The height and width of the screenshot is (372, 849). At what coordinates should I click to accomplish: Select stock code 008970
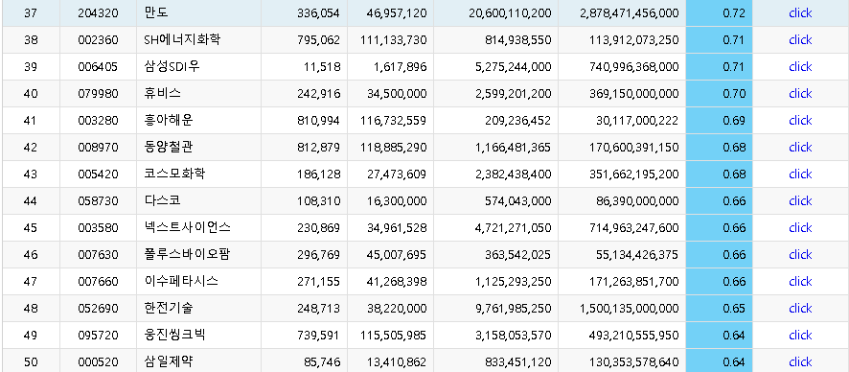98,148
